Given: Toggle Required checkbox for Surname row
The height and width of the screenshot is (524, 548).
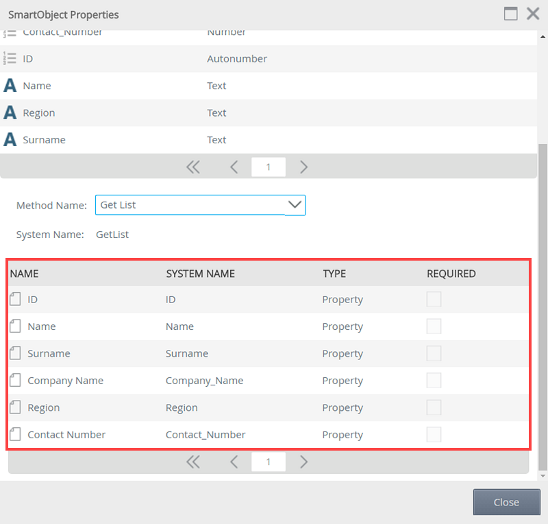Looking at the screenshot, I should coord(434,353).
